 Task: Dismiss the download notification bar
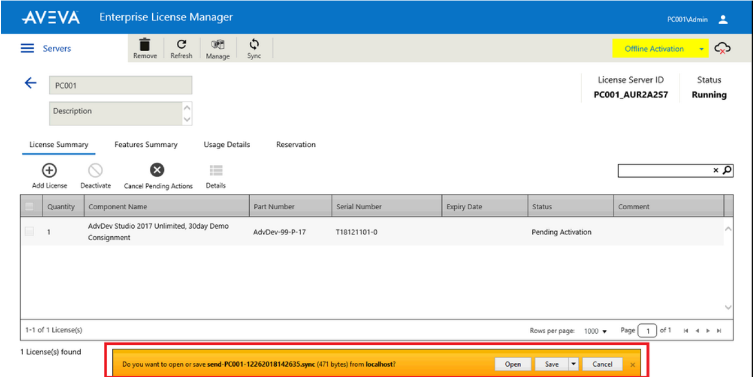point(633,365)
